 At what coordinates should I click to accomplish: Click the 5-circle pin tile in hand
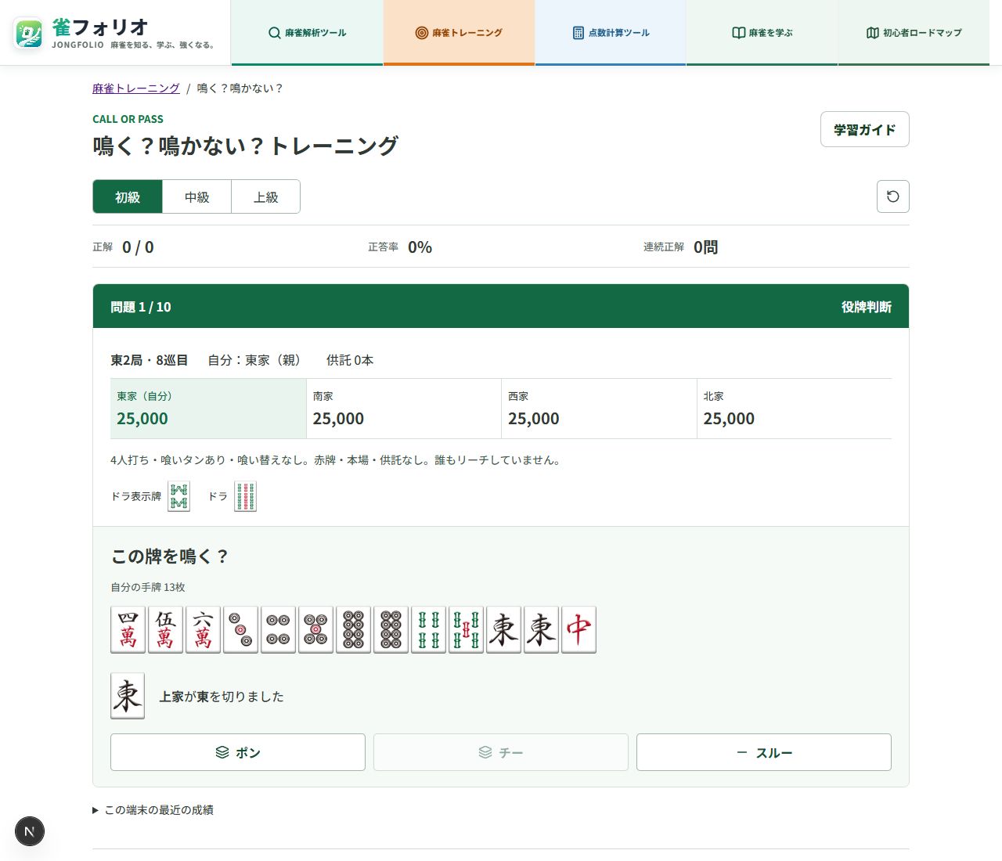[x=316, y=629]
